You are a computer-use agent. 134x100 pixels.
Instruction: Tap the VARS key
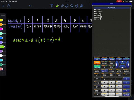tap(119, 71)
